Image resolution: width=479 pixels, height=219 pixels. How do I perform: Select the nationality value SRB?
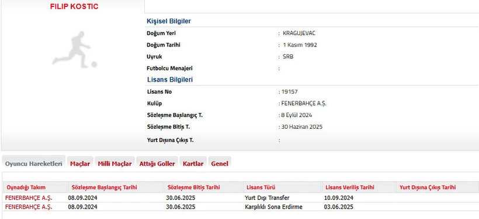pyautogui.click(x=288, y=56)
